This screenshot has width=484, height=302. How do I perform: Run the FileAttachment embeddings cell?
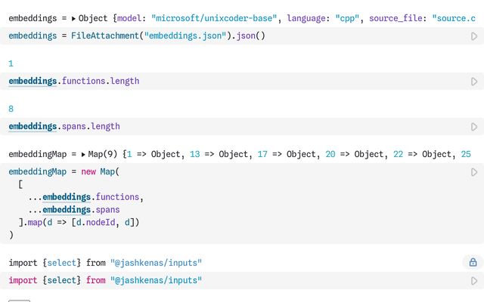click(x=474, y=36)
